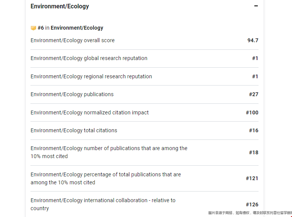
Task: Select the overall score row
Action: point(144,40)
